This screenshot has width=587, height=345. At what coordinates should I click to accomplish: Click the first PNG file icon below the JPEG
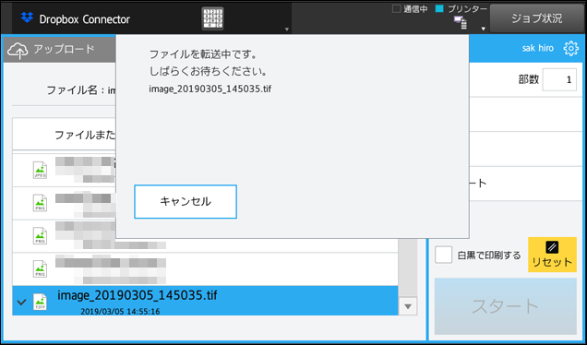40,203
